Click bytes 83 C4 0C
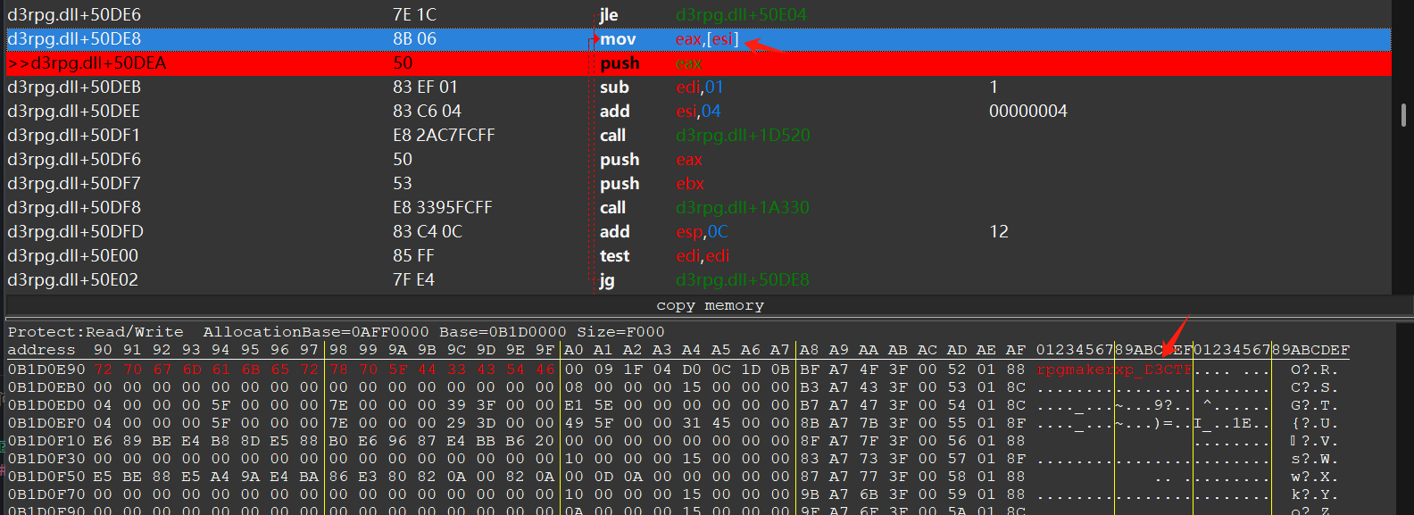Image resolution: width=1414 pixels, height=515 pixels. (428, 232)
